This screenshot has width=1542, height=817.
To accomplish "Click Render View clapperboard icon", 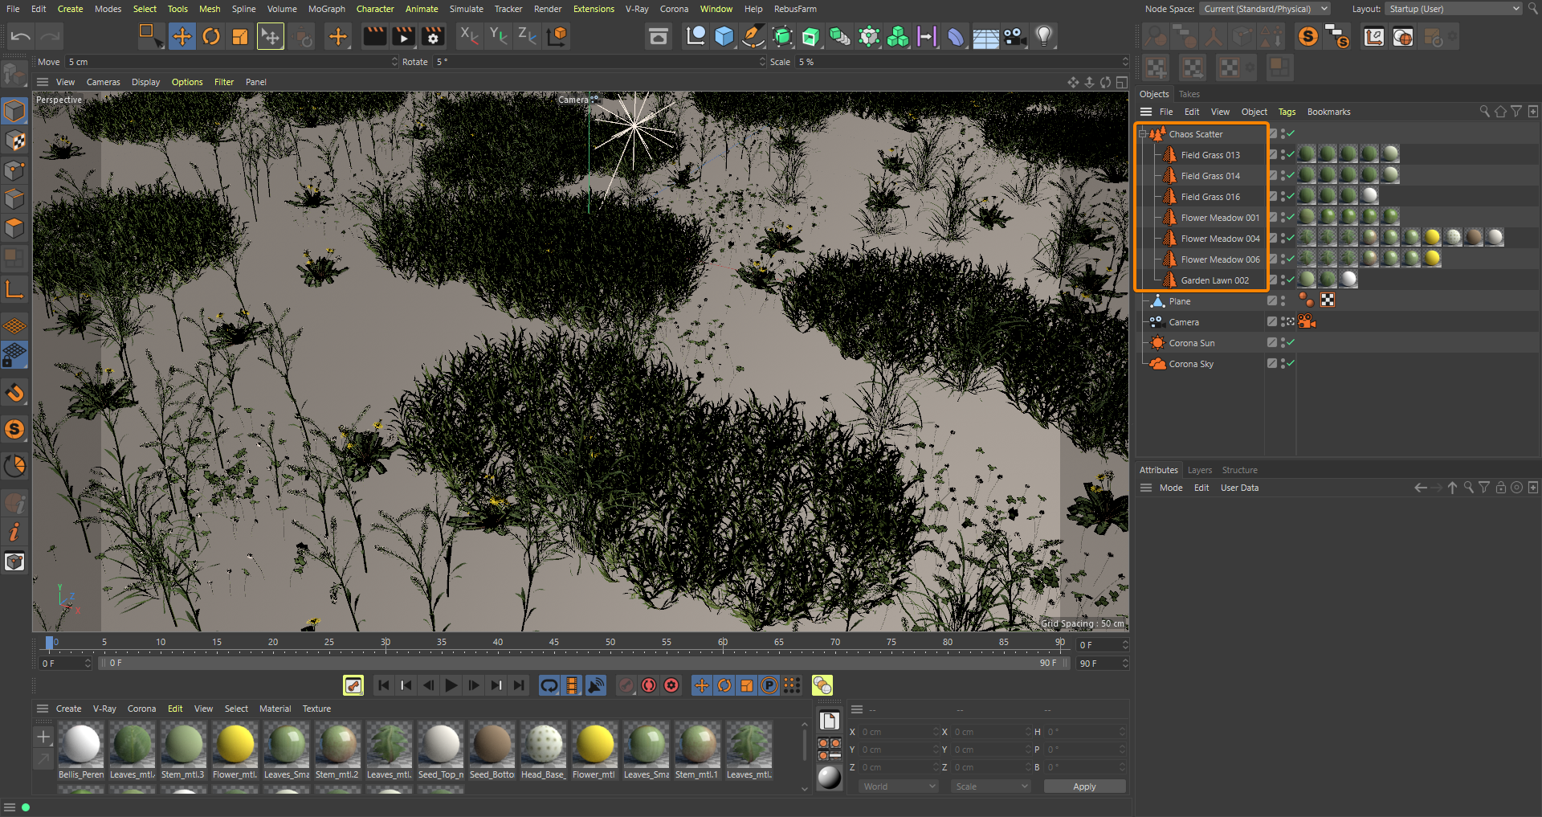I will click(x=375, y=36).
